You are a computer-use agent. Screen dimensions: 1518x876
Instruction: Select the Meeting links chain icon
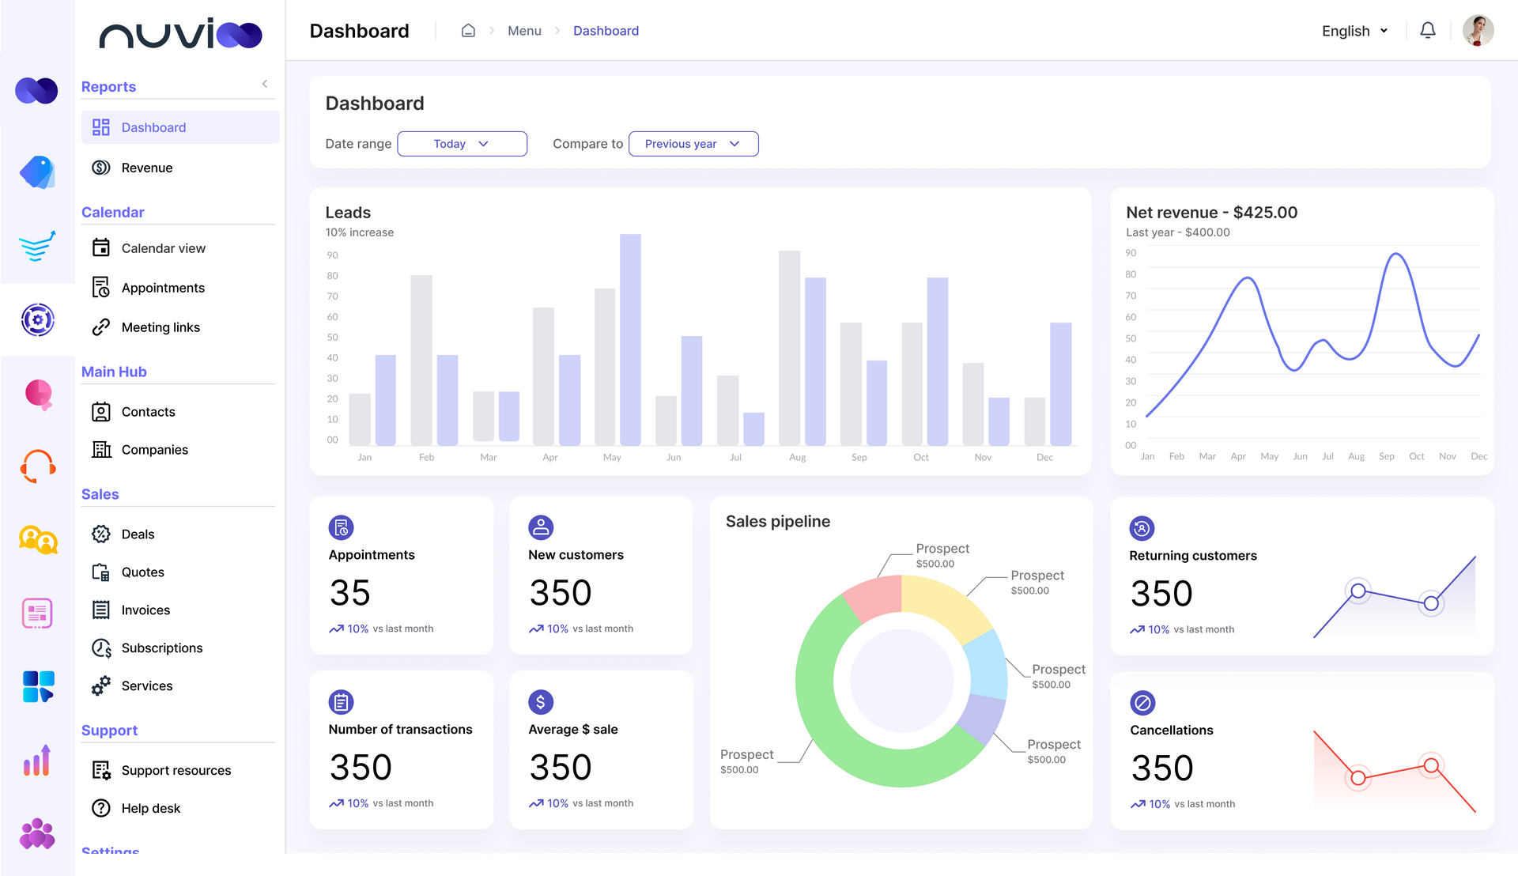100,327
